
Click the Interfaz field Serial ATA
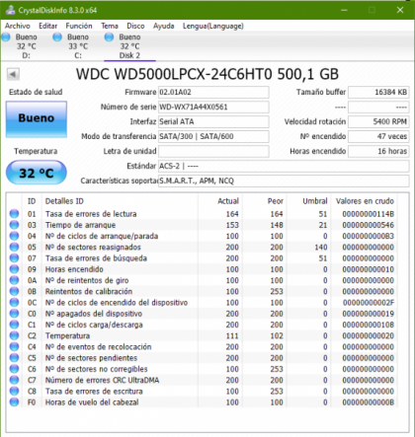coord(213,121)
